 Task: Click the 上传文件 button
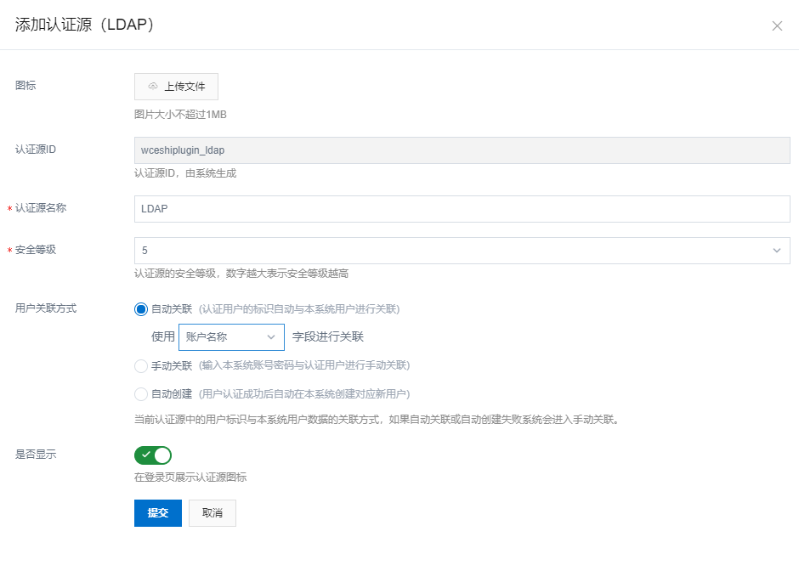176,87
